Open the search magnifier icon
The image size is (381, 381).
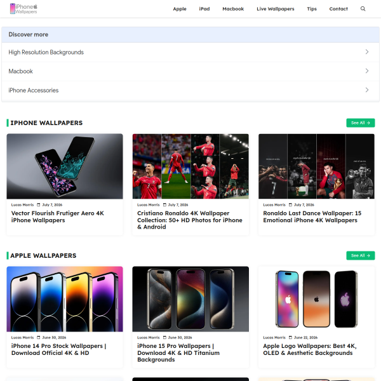point(363,9)
